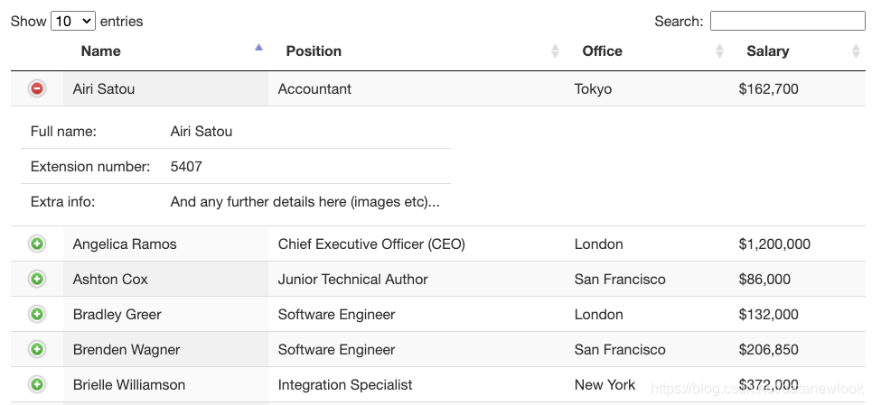Select Brielle Williamson name cell
This screenshot has height=405, width=872.
click(129, 384)
